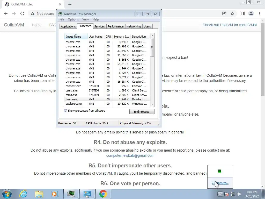This screenshot has width=265, height=199.
Task: Sort by Description column header
Action: (x=140, y=37)
